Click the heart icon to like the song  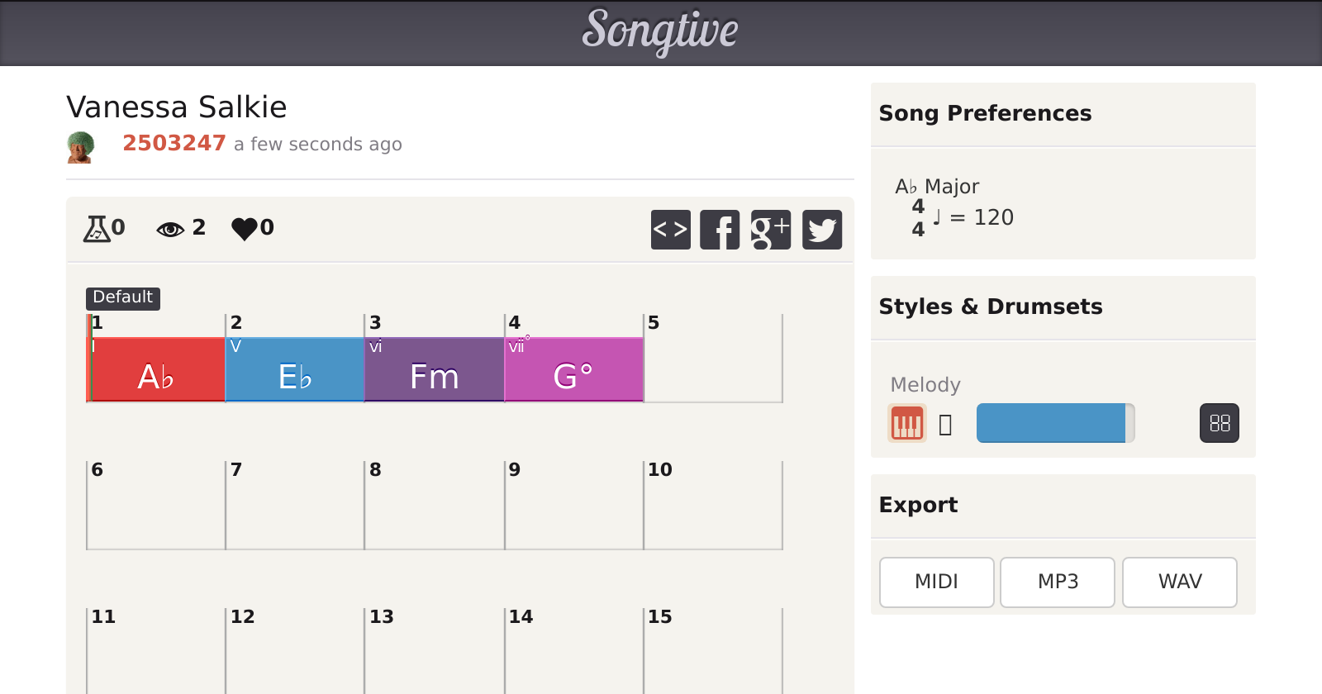[x=245, y=228]
